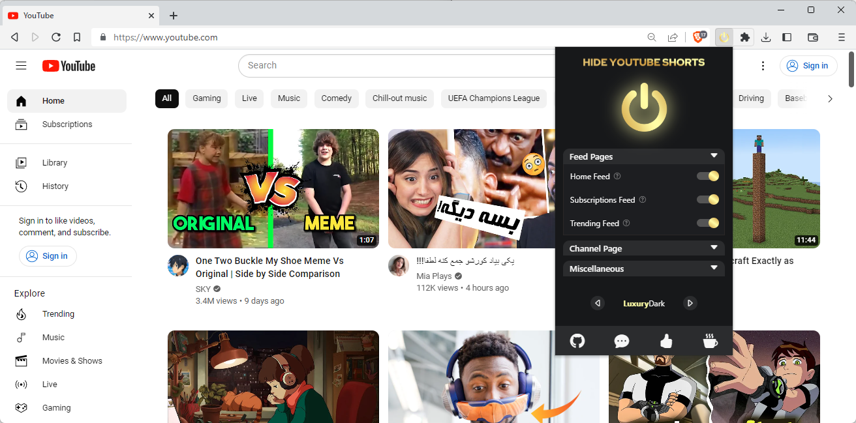This screenshot has width=856, height=423.
Task: Show help for Home Feed option
Action: (617, 176)
